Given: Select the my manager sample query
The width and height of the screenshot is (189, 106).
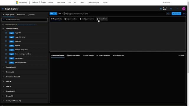Looking at the screenshot, I should coord(19,58).
